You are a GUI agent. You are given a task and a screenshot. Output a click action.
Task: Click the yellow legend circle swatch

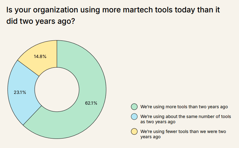[134, 132]
